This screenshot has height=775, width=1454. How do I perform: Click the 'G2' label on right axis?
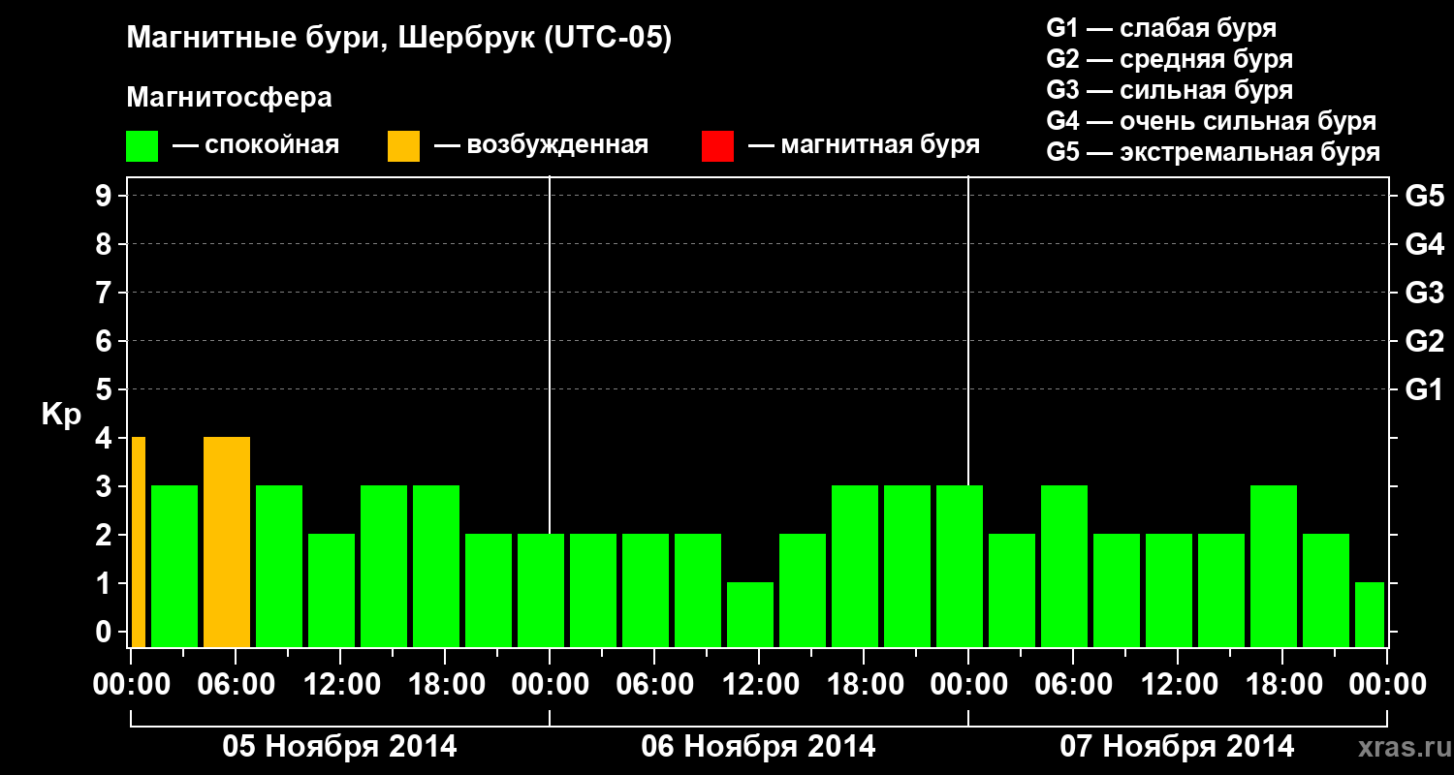[1424, 341]
